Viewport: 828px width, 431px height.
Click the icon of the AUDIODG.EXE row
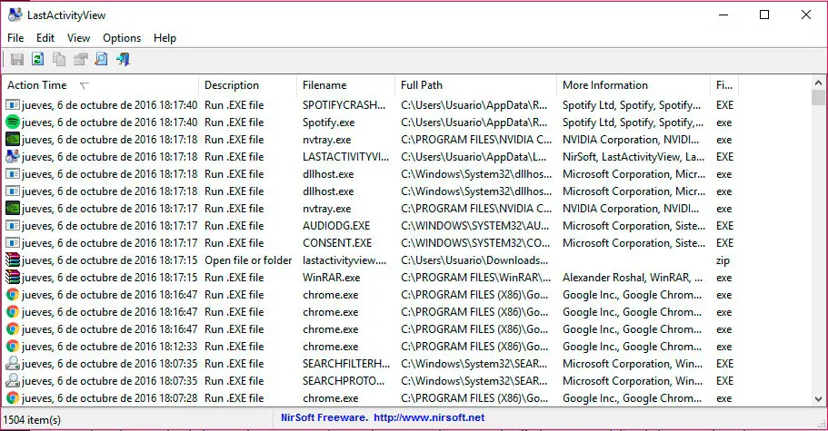pyautogui.click(x=13, y=226)
